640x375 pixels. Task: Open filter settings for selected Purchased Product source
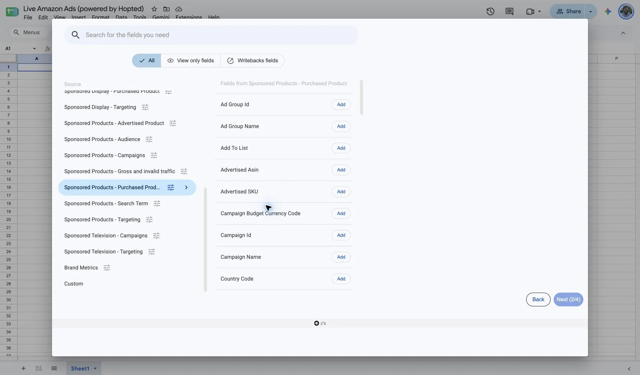[171, 188]
